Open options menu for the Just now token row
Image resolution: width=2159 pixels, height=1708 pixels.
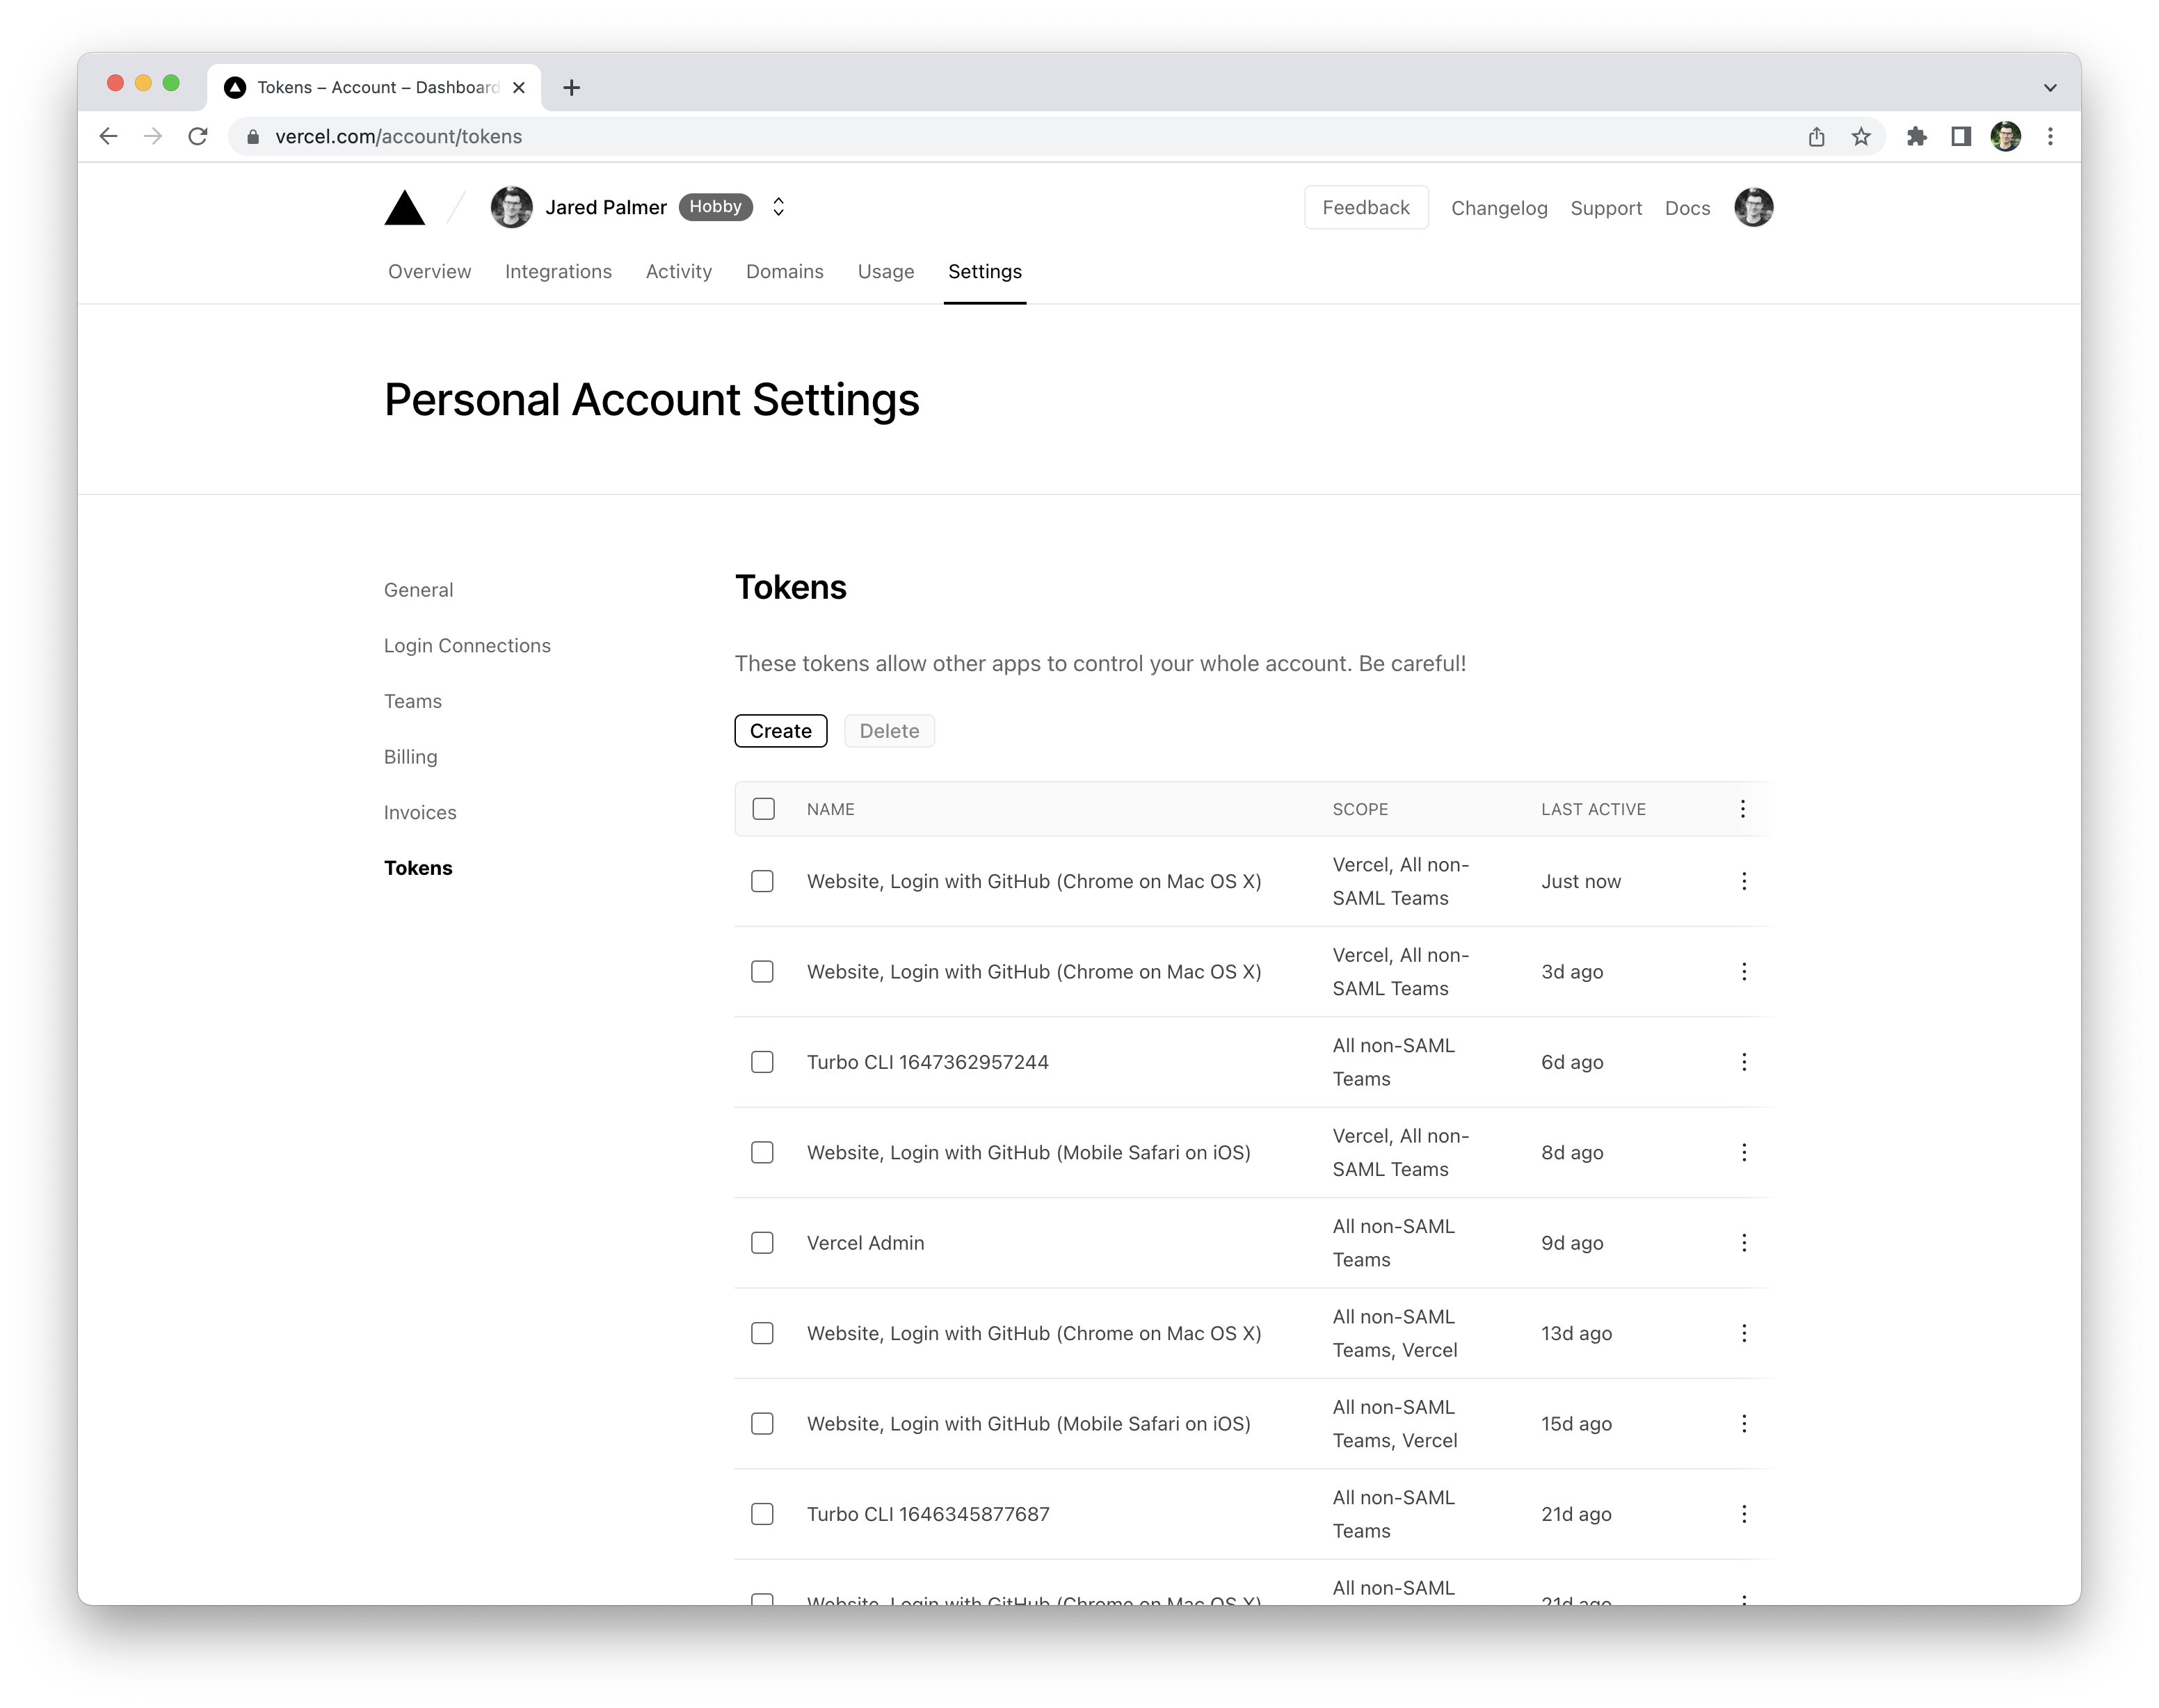tap(1744, 881)
